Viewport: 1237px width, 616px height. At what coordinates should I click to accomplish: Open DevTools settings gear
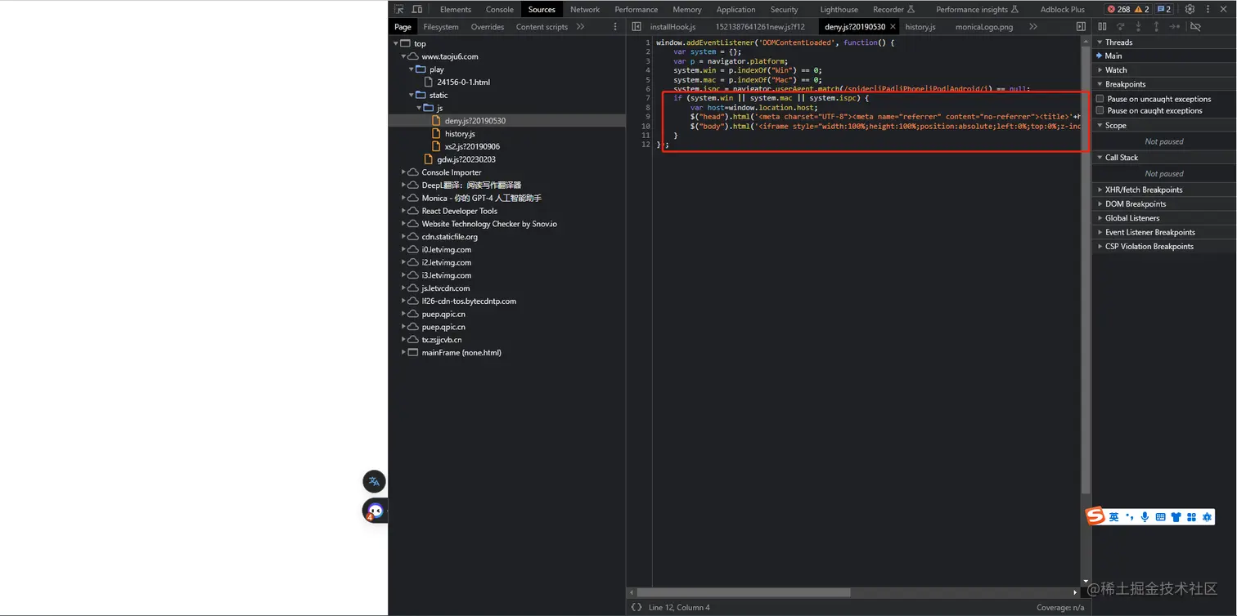[x=1190, y=9]
